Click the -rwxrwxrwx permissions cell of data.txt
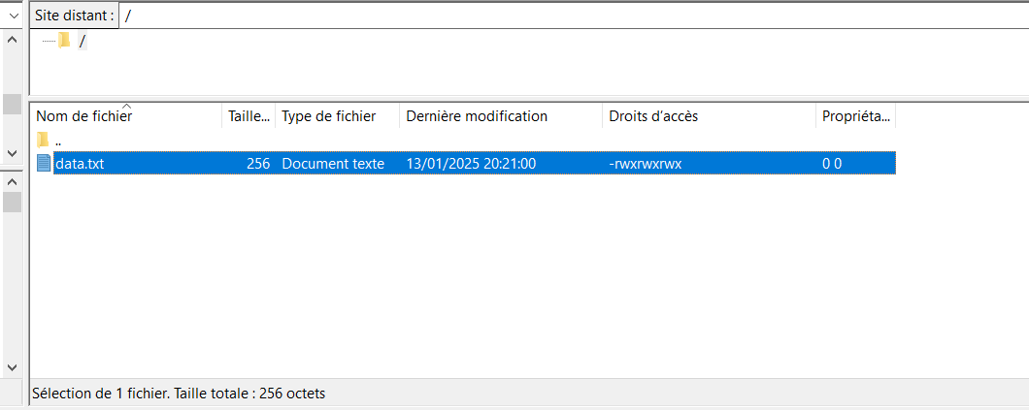The image size is (1029, 410). tap(645, 164)
